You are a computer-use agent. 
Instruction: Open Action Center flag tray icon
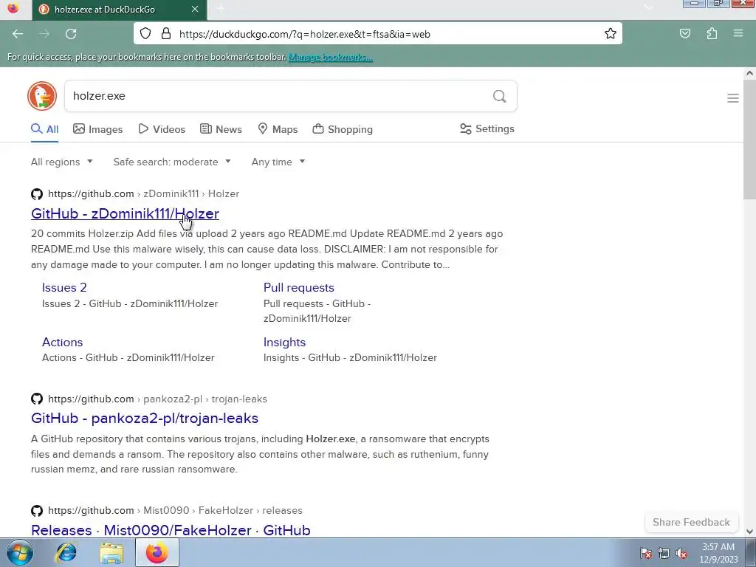[x=646, y=553]
